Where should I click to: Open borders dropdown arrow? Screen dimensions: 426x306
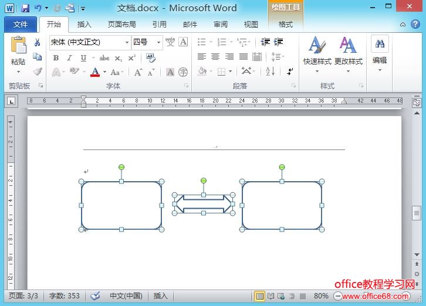point(231,72)
